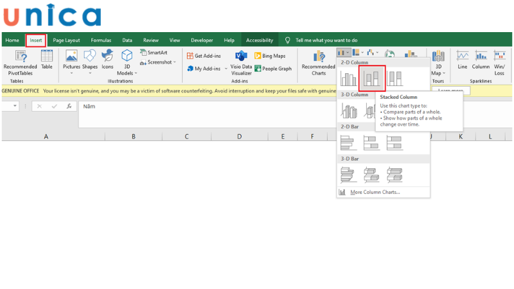The image size is (514, 289).
Task: Insert a Line sparkline
Action: tap(463, 59)
